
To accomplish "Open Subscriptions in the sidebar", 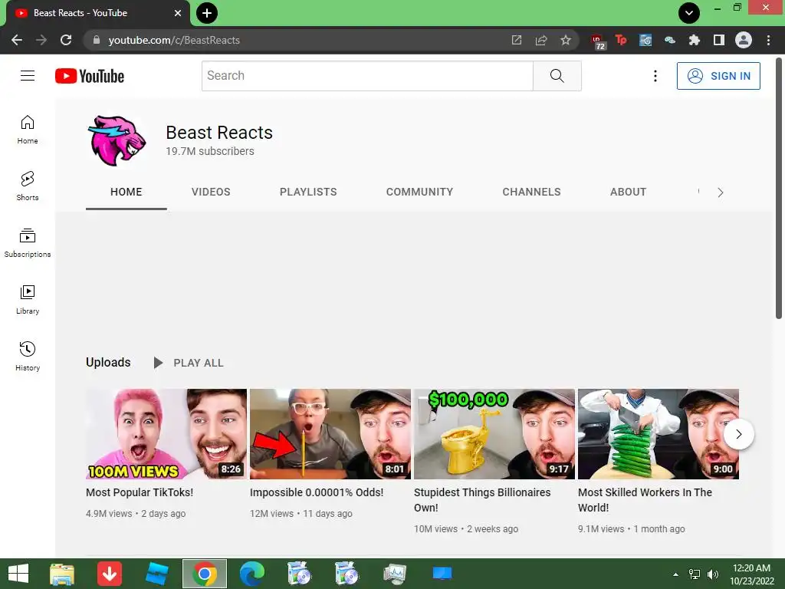I will tap(28, 243).
